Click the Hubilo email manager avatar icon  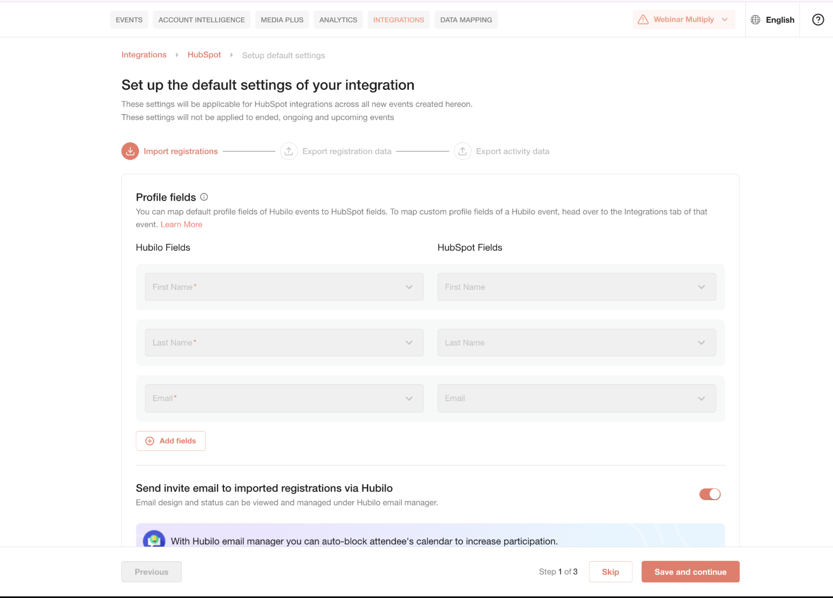[154, 540]
